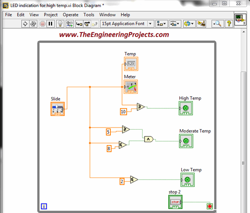Select the stop 2 button terminal
This screenshot has width=250, height=213.
click(x=175, y=202)
